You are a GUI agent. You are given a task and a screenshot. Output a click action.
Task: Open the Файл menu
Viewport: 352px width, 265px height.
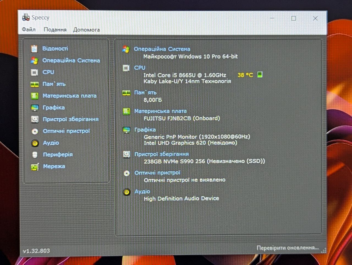(29, 29)
